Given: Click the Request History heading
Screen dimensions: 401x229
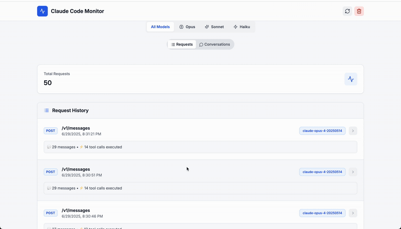Looking at the screenshot, I should pos(70,110).
